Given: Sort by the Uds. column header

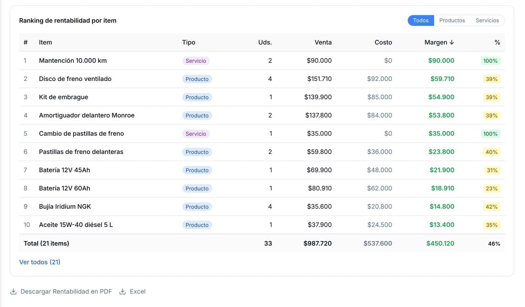Looking at the screenshot, I should 265,42.
